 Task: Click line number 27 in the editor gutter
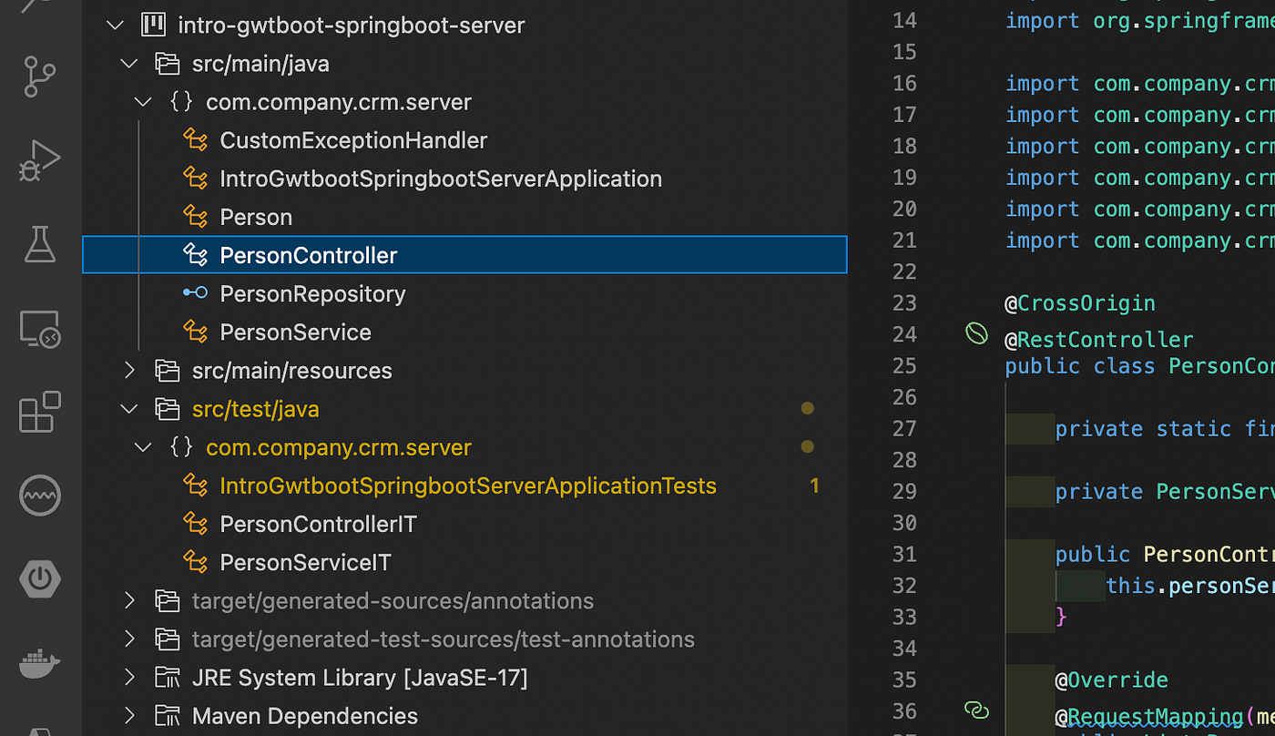(904, 428)
